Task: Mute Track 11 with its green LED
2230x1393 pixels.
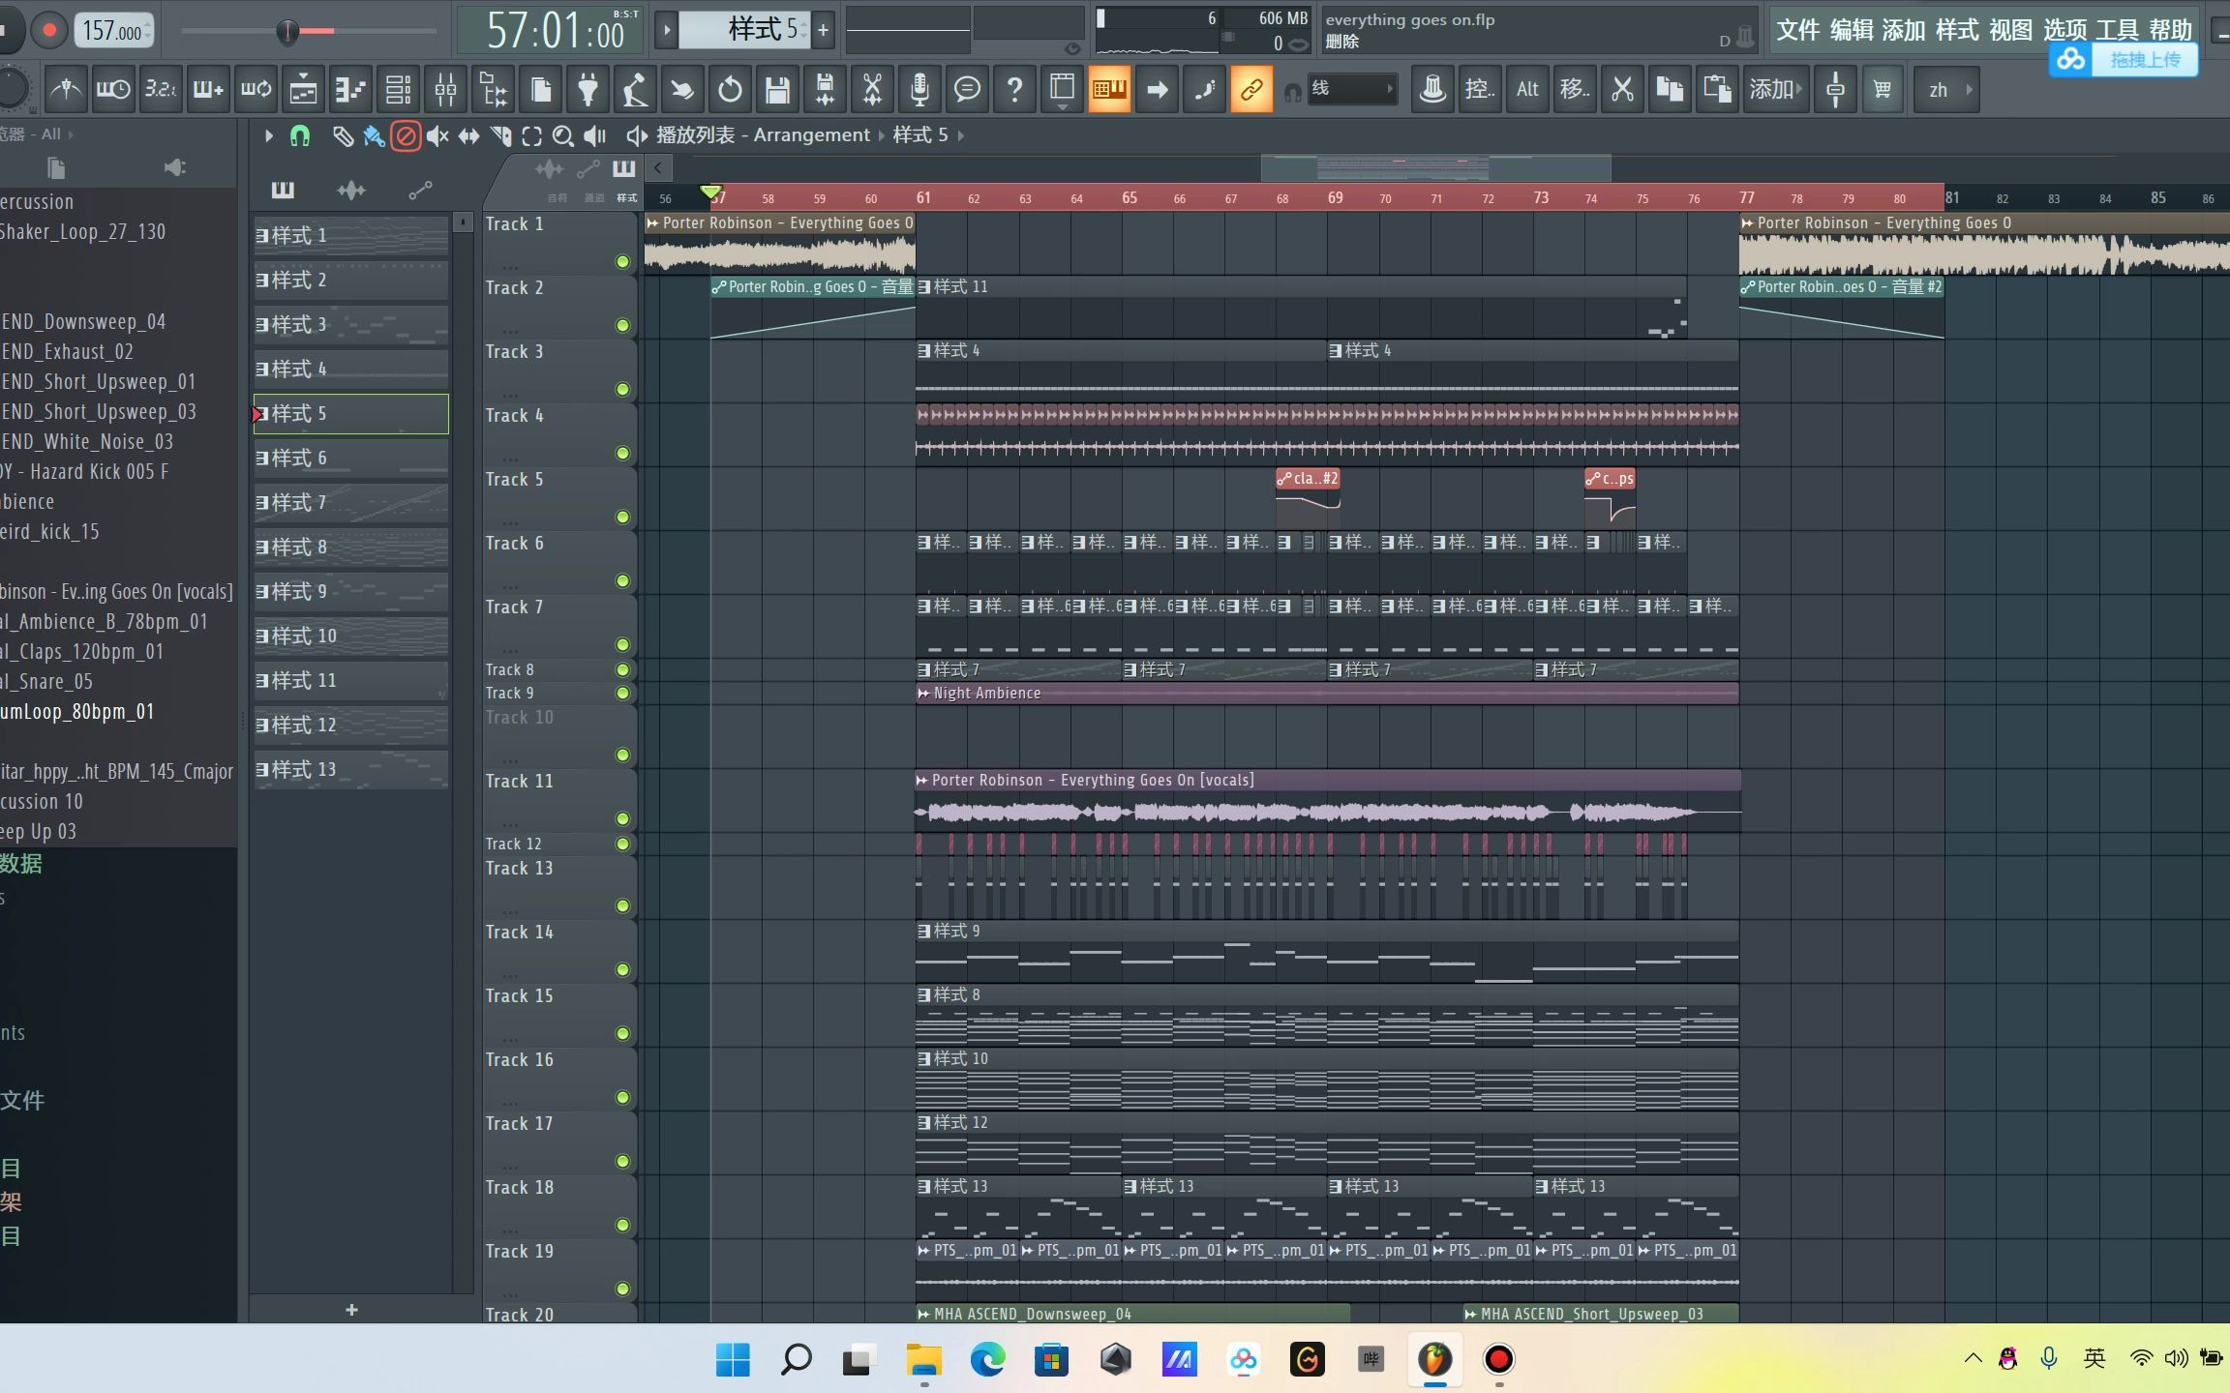Action: tap(622, 818)
